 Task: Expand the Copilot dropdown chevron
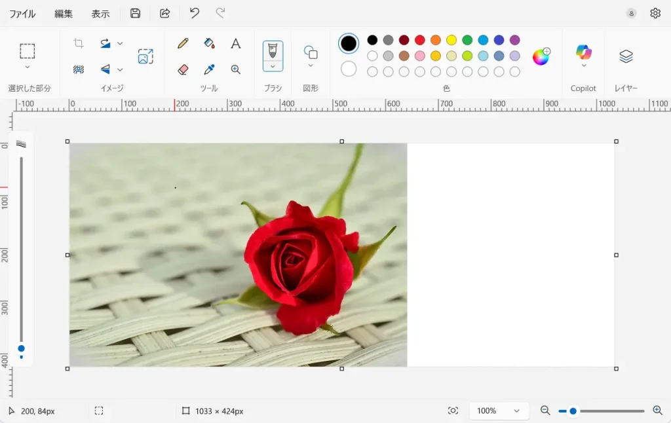click(584, 66)
